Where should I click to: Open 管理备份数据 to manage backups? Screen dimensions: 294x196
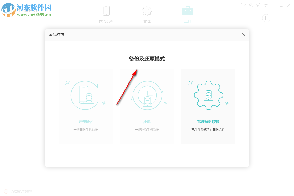point(208,121)
